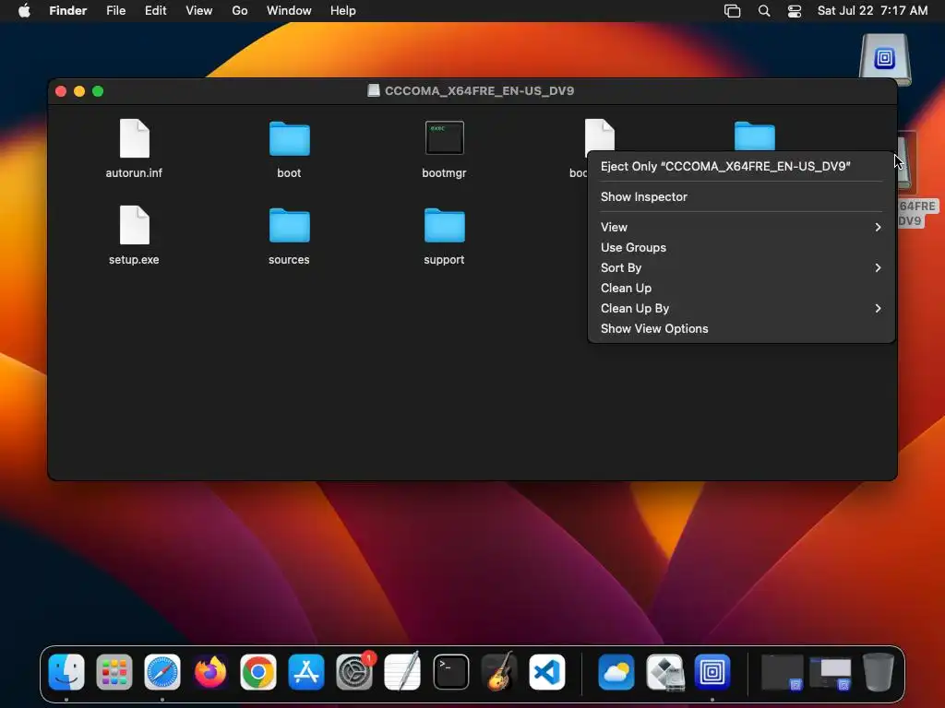This screenshot has width=945, height=708.
Task: Open the Edit menu
Action: (x=155, y=11)
